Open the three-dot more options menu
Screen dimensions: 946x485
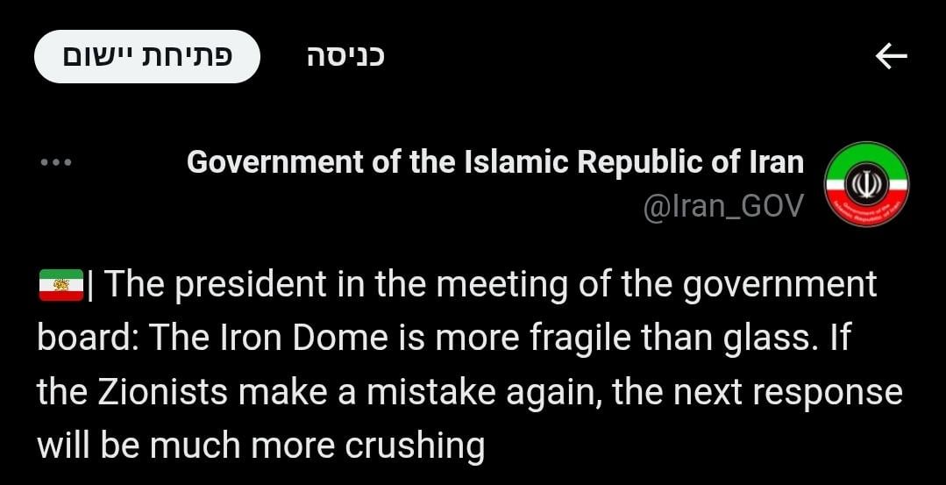[x=56, y=163]
